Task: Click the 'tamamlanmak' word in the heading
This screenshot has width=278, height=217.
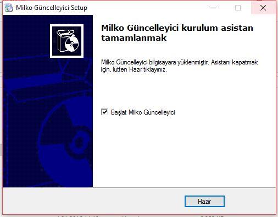Action: [134, 38]
